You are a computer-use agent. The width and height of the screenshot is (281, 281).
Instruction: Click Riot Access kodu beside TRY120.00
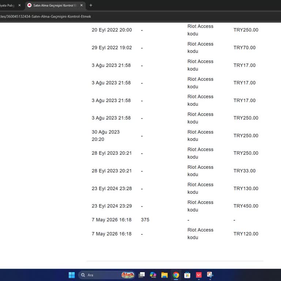pos(201,234)
